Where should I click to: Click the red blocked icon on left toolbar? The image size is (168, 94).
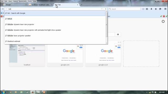coord(2,16)
